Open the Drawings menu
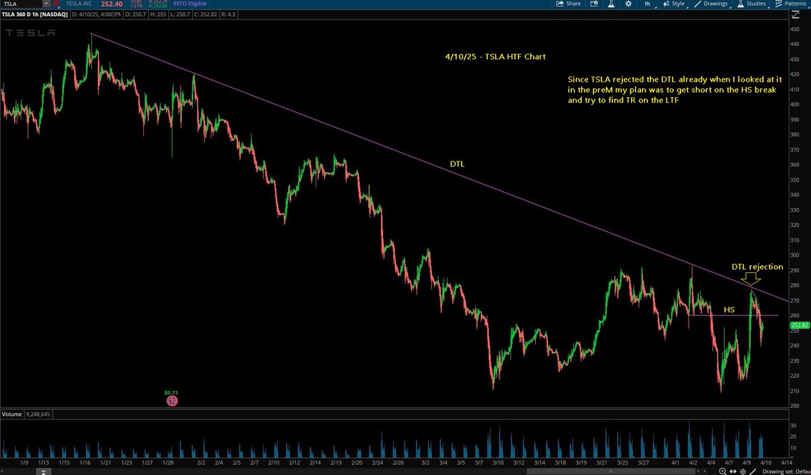The width and height of the screenshot is (811, 475). (x=711, y=3)
